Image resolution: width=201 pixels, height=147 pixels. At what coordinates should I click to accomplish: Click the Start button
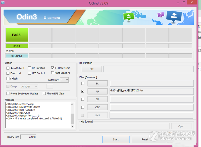click(116, 139)
